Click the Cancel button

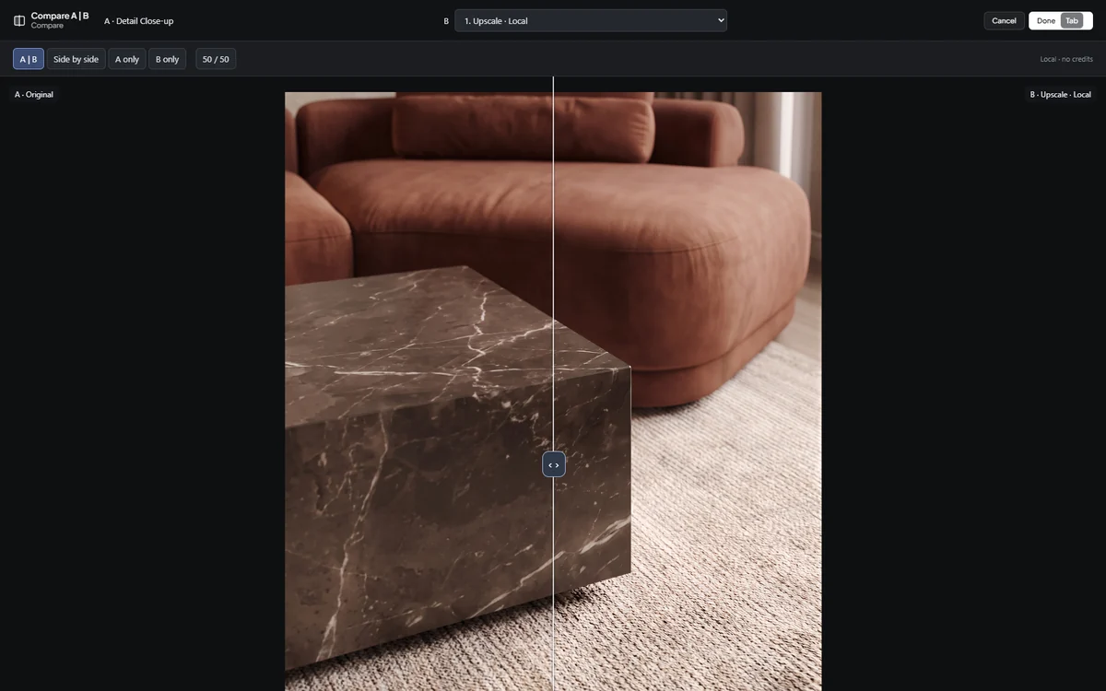click(1004, 20)
